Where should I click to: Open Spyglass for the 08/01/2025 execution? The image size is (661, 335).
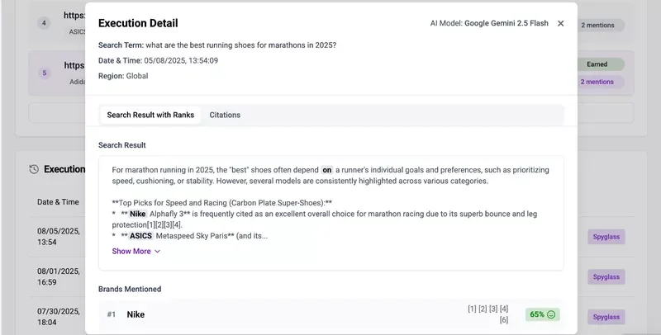pyautogui.click(x=606, y=276)
